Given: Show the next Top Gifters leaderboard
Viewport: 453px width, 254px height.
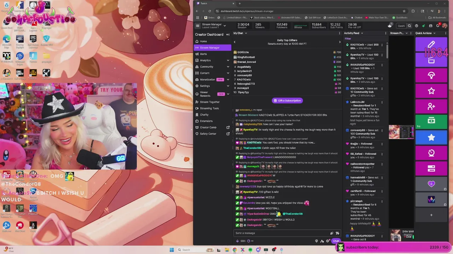Looking at the screenshot, I should point(340,42).
